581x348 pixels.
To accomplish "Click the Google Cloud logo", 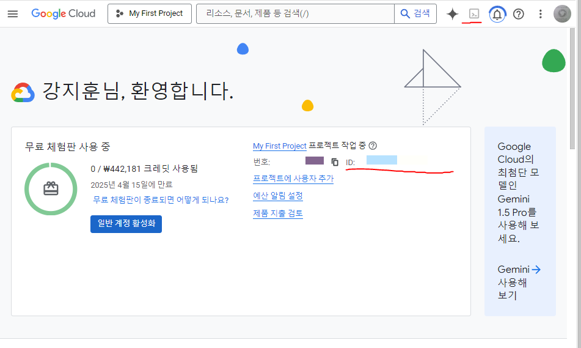I will point(64,13).
